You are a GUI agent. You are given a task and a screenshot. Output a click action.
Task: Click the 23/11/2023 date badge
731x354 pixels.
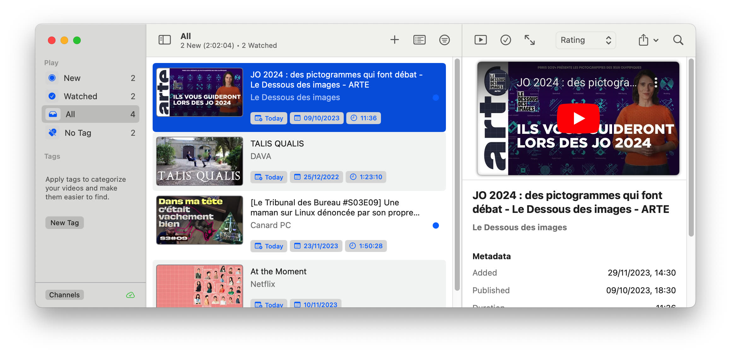316,246
